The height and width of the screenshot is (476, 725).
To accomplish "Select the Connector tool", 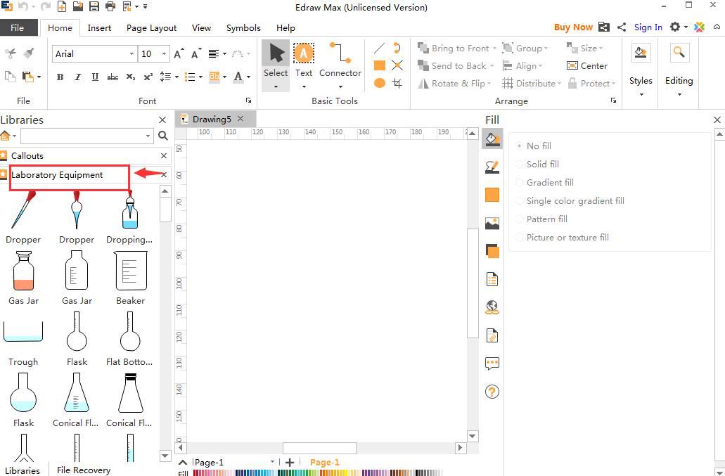I will tap(340, 65).
